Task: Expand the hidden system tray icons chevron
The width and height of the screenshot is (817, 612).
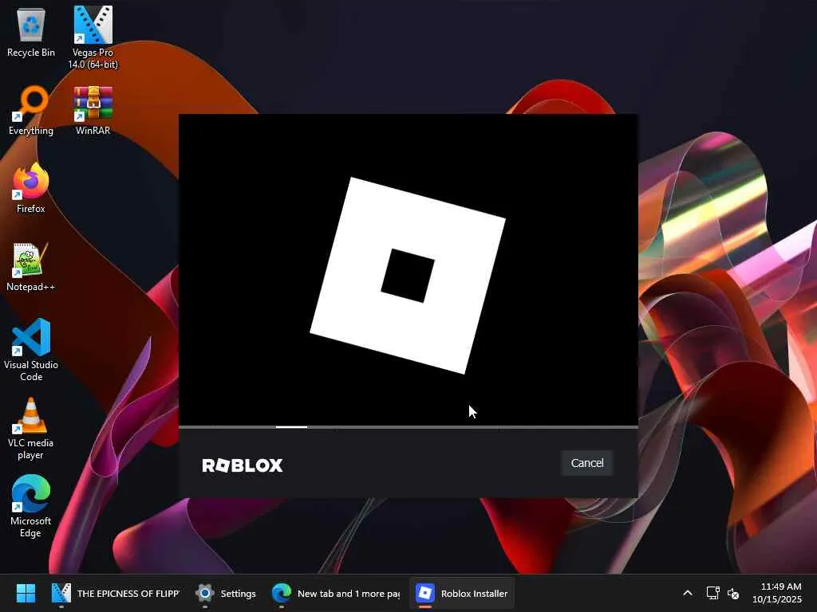Action: point(688,593)
